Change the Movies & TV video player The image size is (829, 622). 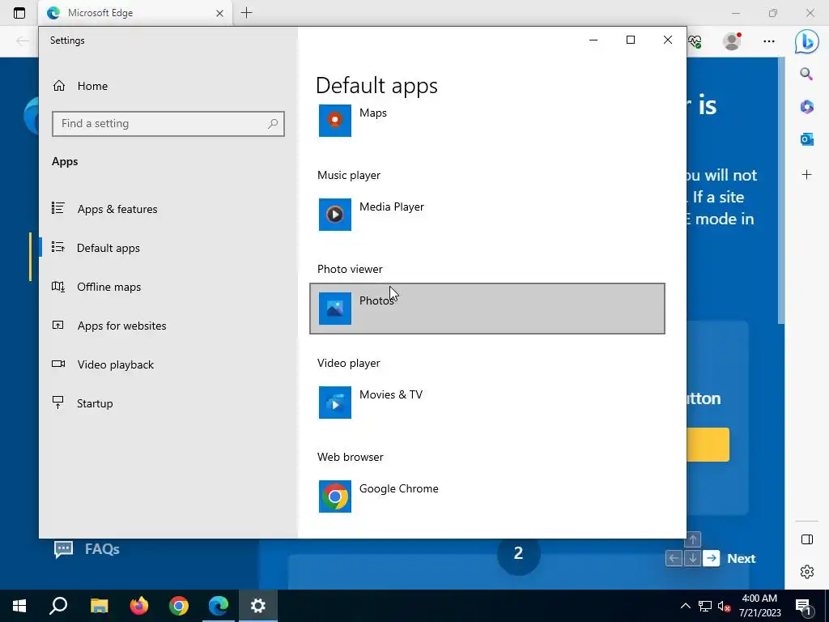487,403
